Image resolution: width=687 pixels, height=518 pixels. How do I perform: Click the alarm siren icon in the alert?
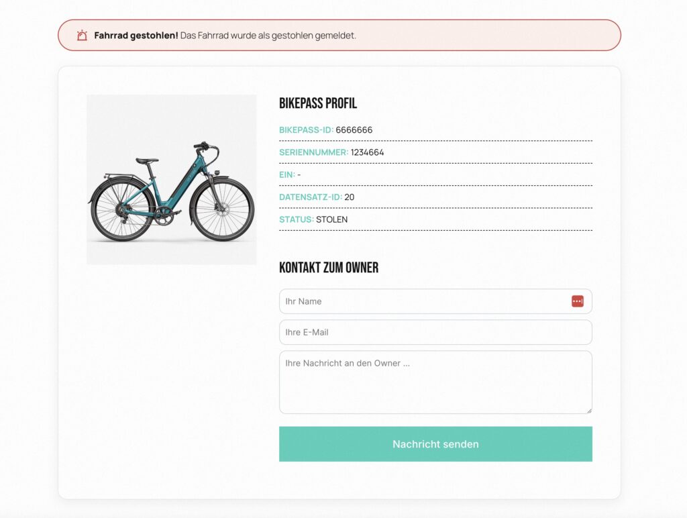pos(82,36)
